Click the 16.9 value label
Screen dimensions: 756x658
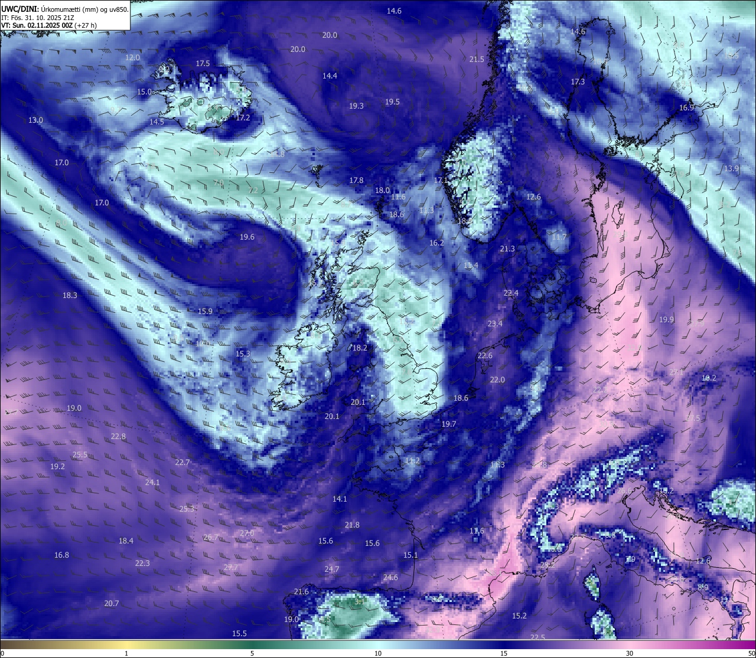click(x=686, y=108)
